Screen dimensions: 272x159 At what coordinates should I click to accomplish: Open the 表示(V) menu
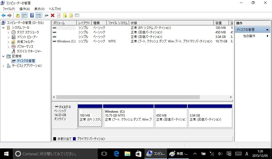click(39, 9)
